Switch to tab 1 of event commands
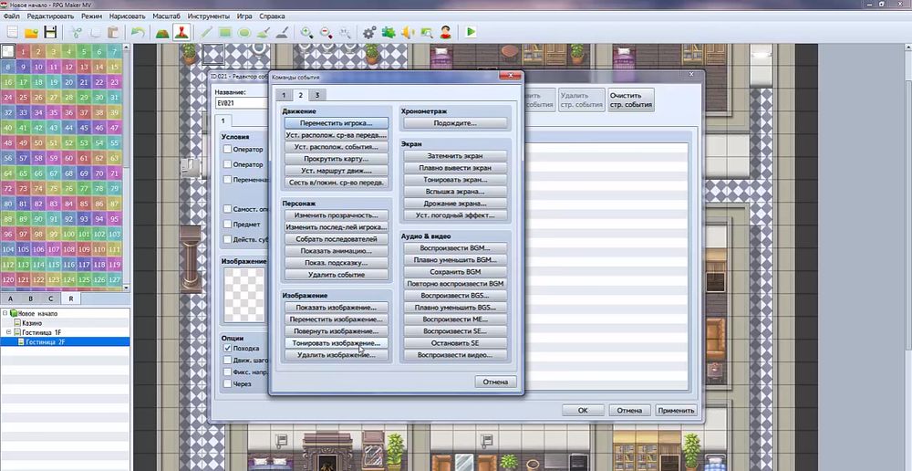The image size is (912, 471). [x=284, y=96]
